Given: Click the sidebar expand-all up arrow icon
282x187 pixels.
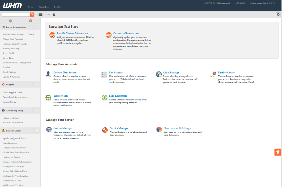Looking at the screenshot, I should click(10, 21).
